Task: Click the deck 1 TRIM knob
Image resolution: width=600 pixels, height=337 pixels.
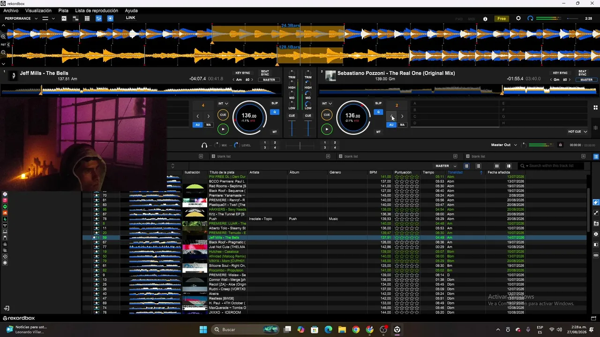Action: (x=292, y=73)
